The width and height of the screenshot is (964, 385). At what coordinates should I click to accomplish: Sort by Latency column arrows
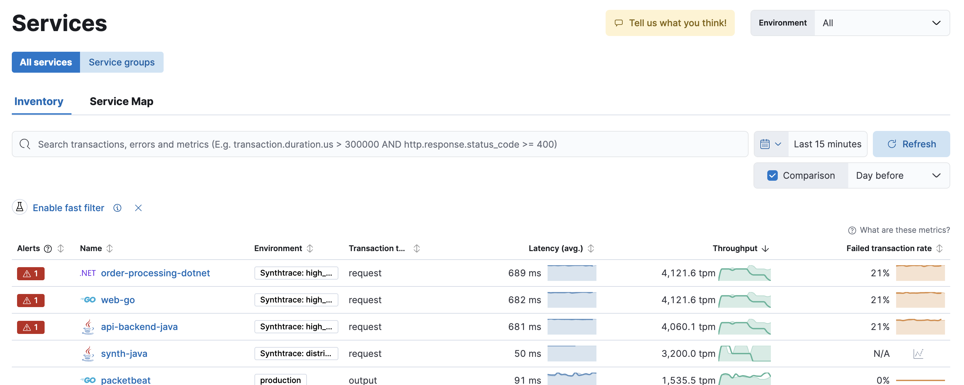591,248
